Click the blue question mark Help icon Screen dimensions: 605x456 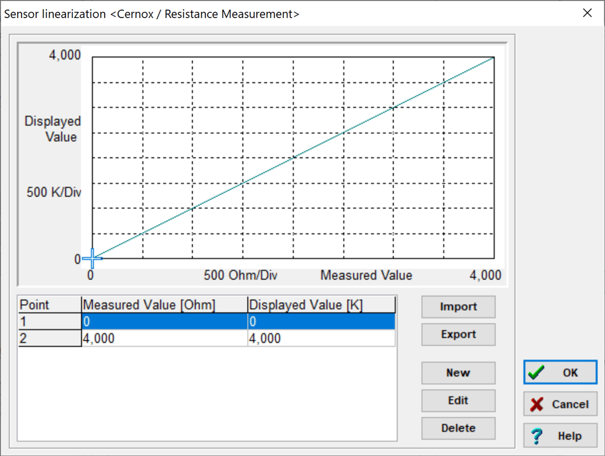pyautogui.click(x=537, y=436)
